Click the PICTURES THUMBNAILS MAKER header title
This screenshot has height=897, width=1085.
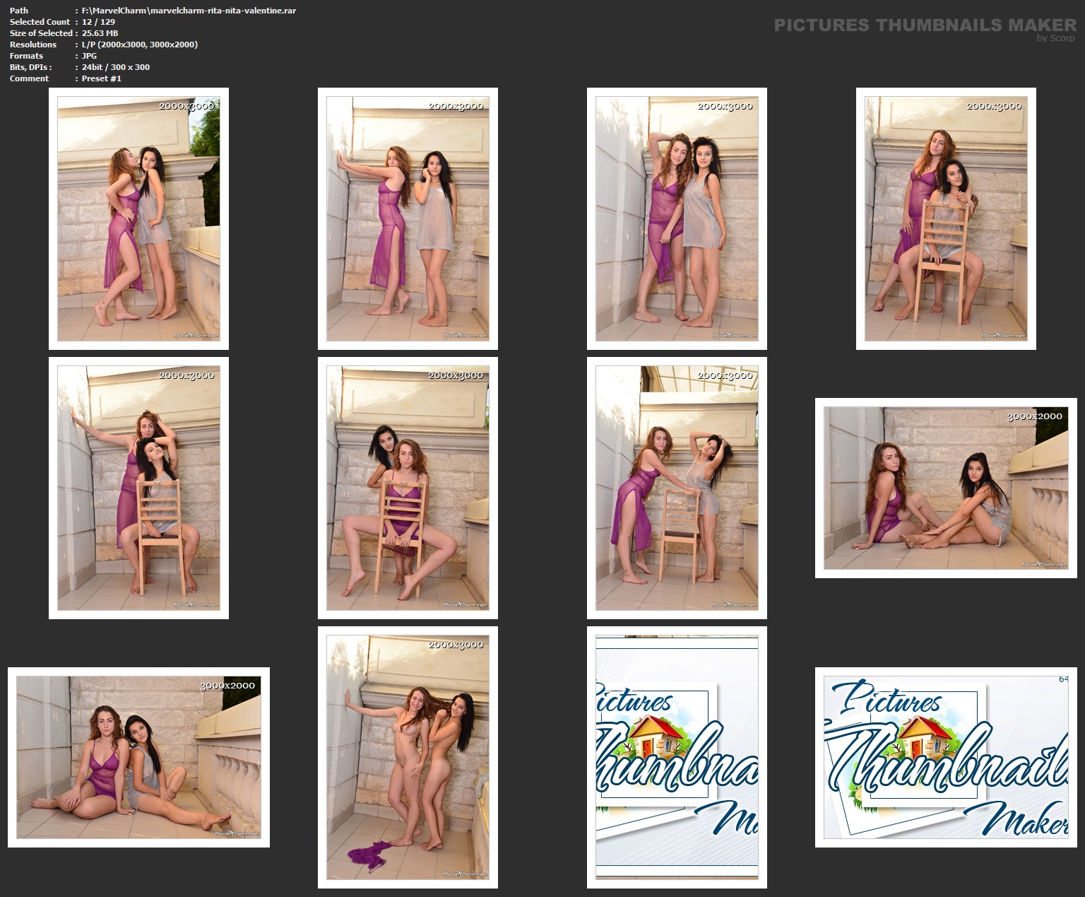click(x=925, y=25)
